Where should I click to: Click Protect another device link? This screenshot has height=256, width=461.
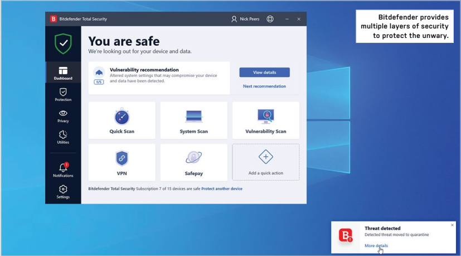tap(222, 189)
